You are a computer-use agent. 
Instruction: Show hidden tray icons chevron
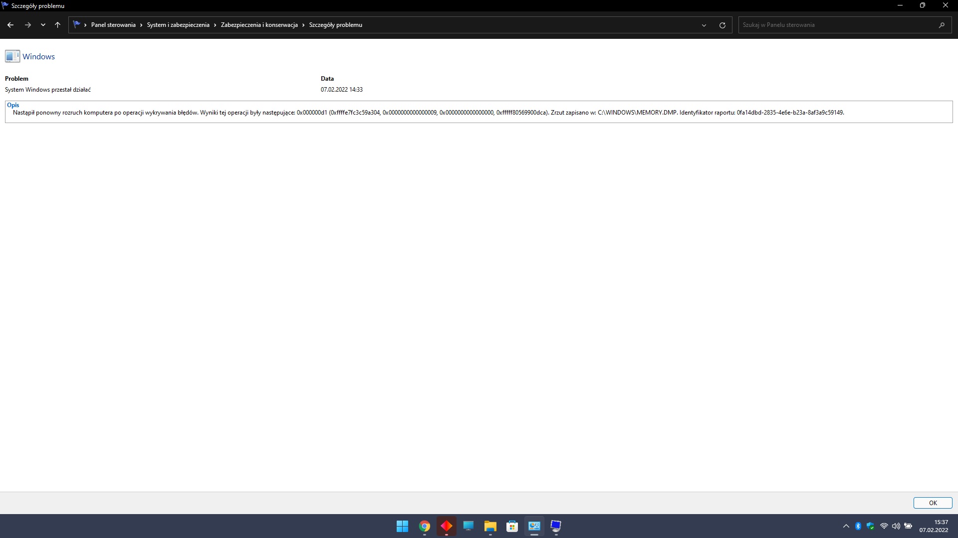tap(846, 526)
